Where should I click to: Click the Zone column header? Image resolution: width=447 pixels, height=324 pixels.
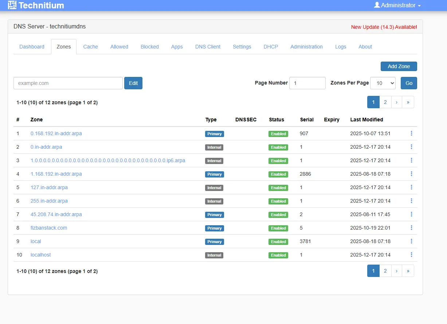coord(36,120)
